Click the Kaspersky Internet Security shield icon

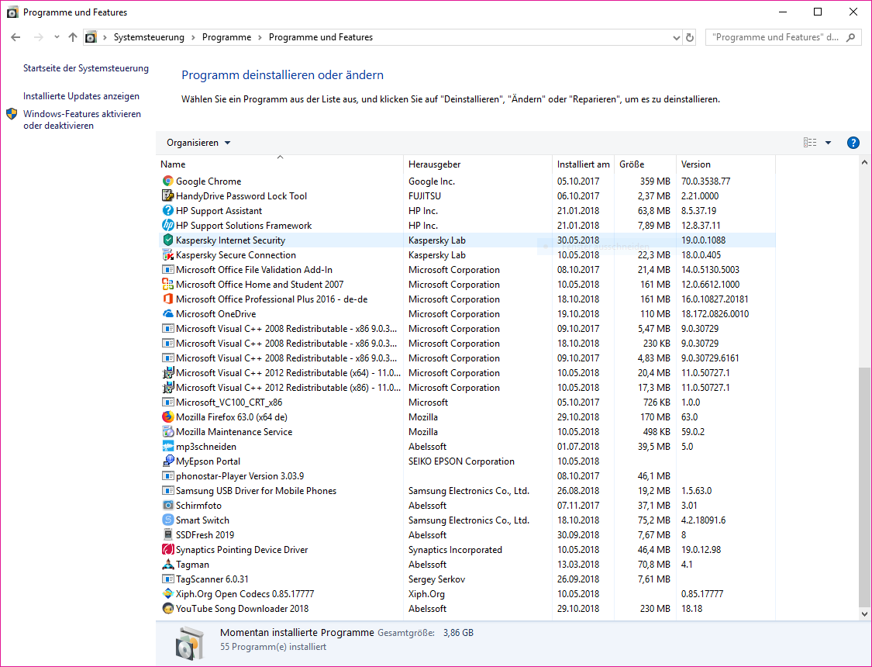click(167, 240)
